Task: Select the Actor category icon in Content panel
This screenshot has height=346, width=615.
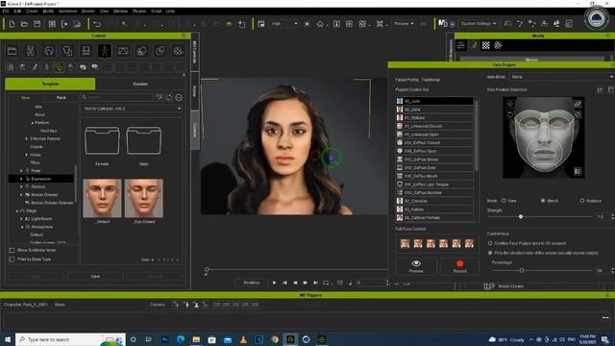Action: point(31,51)
